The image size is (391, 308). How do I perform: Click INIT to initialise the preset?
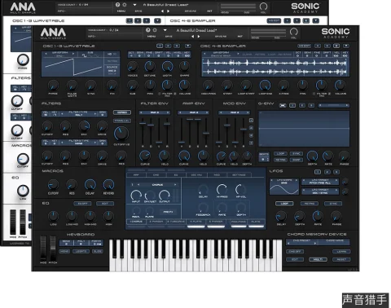click(240, 37)
